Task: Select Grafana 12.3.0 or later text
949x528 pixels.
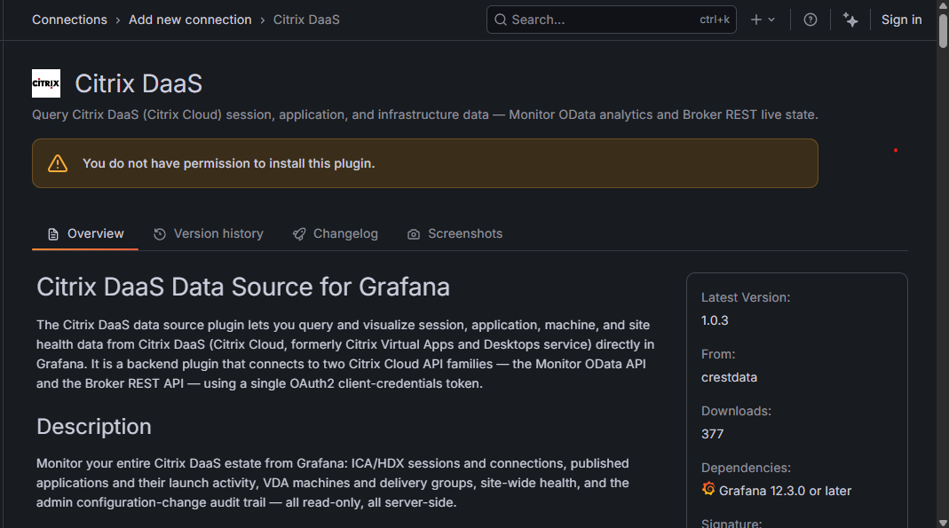Action: pyautogui.click(x=785, y=491)
